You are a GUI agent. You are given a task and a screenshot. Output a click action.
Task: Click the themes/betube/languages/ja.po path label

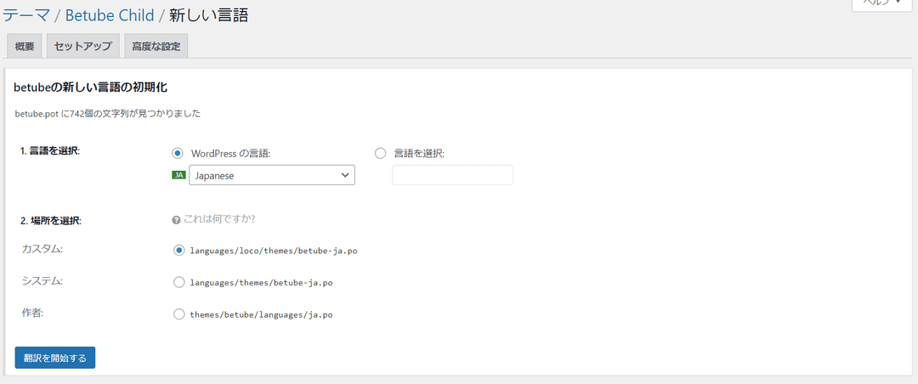261,313
